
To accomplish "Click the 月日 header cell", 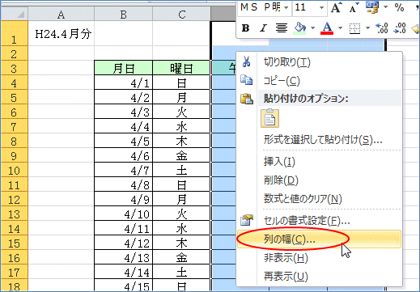I will click(124, 68).
